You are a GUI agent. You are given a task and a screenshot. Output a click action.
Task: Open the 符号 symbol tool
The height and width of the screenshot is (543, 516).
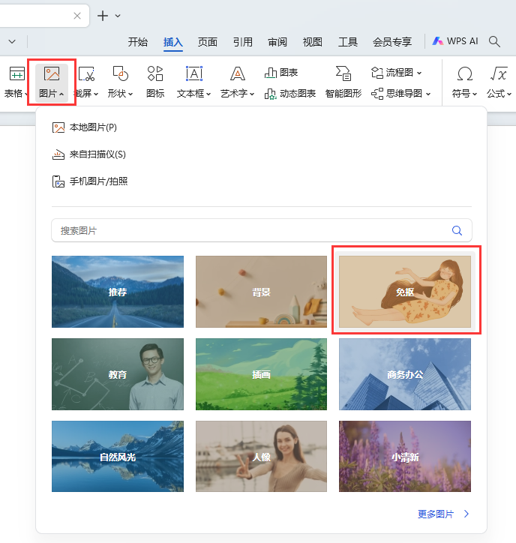tap(464, 82)
